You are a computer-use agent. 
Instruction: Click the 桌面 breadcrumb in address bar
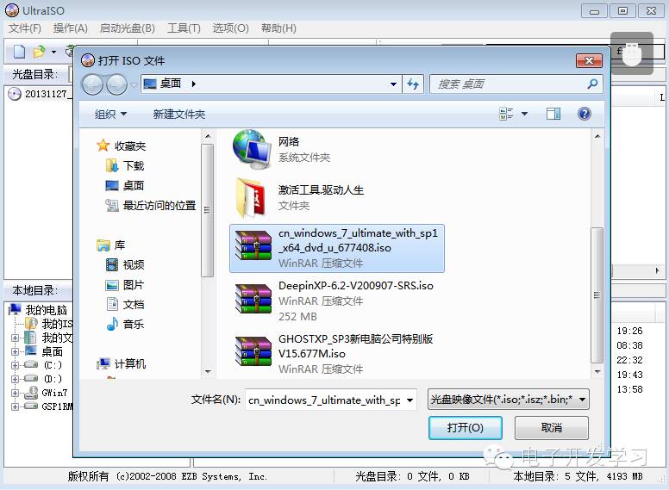click(171, 84)
